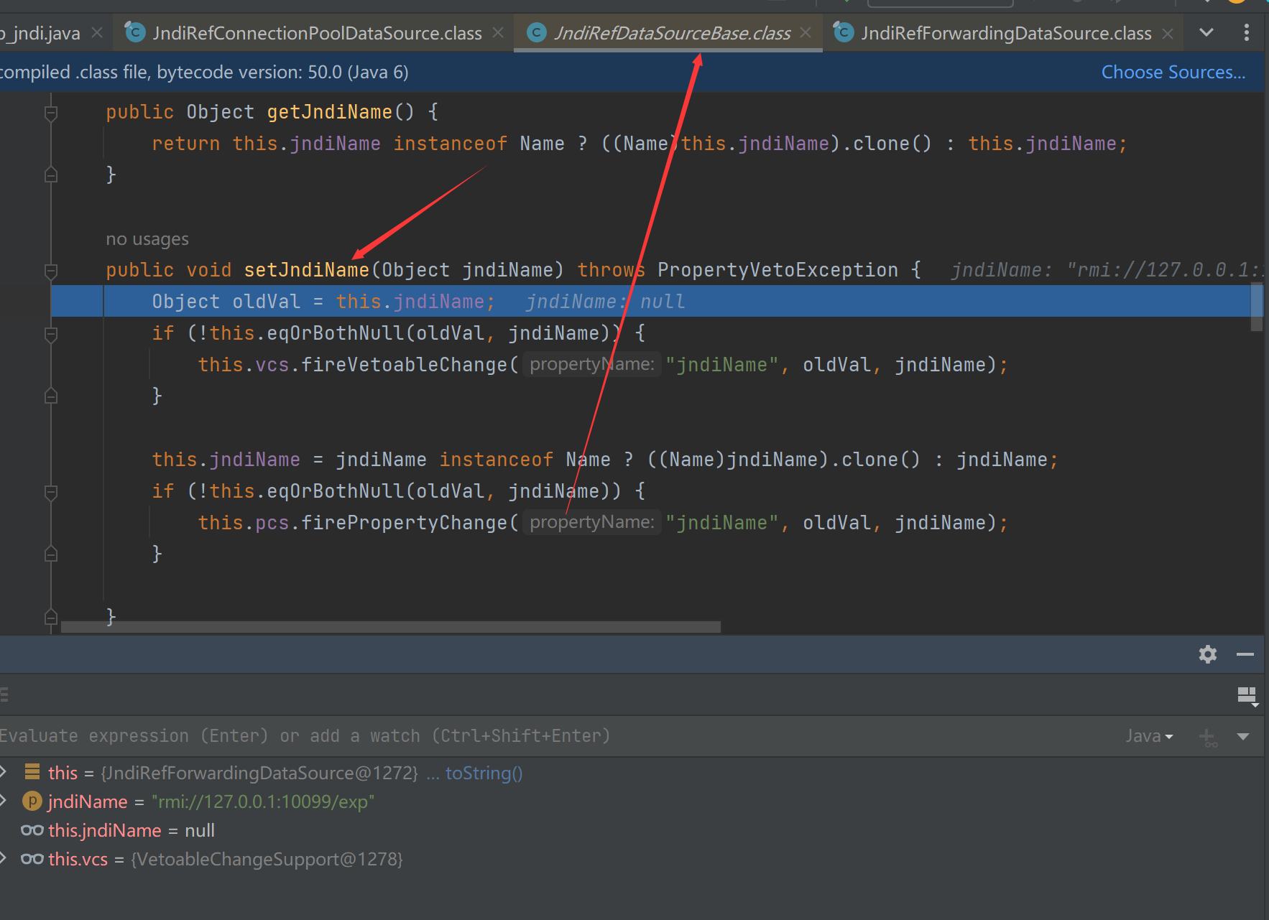This screenshot has height=920, width=1269.
Task: Click the toString() link for this variable
Action: [x=484, y=773]
